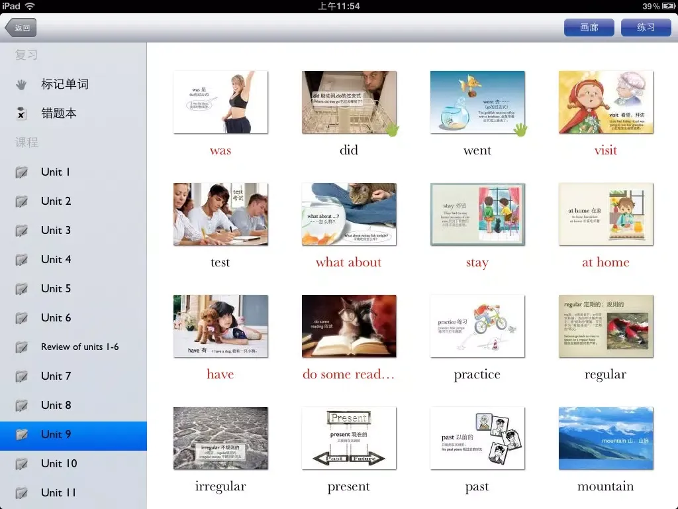The width and height of the screenshot is (678, 509).
Task: Tap the clock showing 上午11:54
Action: pos(339,6)
